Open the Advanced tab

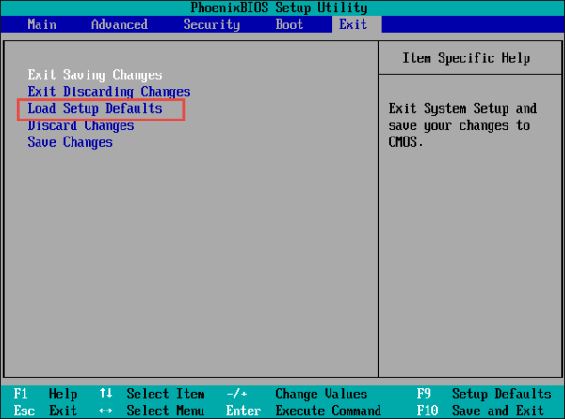119,24
